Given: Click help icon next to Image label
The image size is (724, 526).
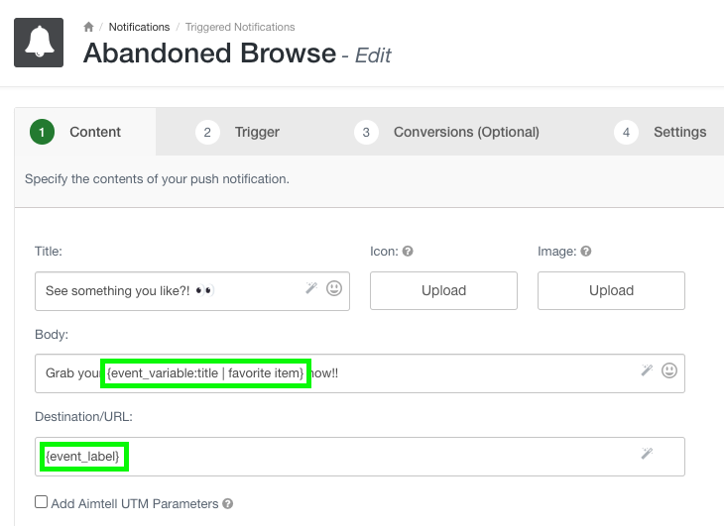Looking at the screenshot, I should pyautogui.click(x=586, y=252).
